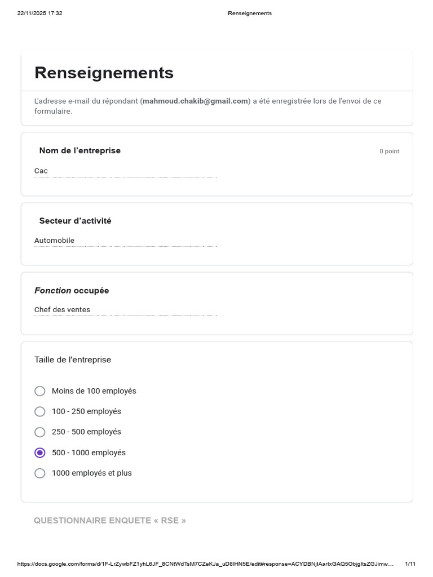Viewport: 433px width, 577px height.
Task: Click the "Nom de l'entreprise" answer field
Action: click(126, 171)
